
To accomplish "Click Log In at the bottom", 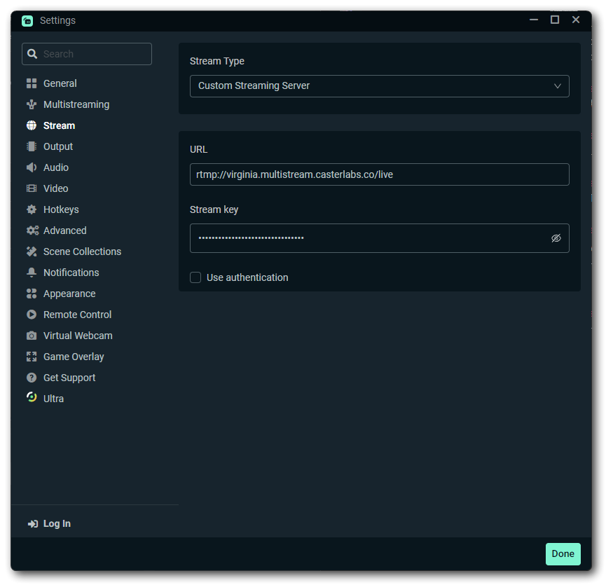I will [49, 523].
